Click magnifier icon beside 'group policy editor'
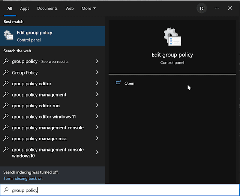Image resolution: width=240 pixels, height=196 pixels. click(6, 83)
